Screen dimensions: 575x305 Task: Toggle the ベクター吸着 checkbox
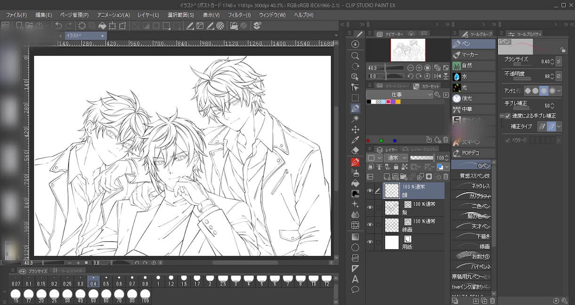(x=508, y=140)
